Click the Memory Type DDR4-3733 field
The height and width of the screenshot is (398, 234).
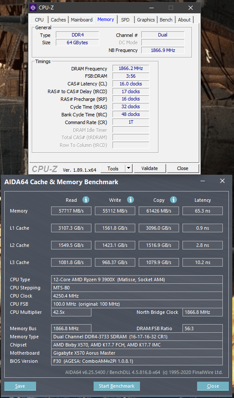(137, 337)
